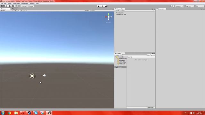Click the Step frame button
This screenshot has width=205, height=115.
pos(106,6)
